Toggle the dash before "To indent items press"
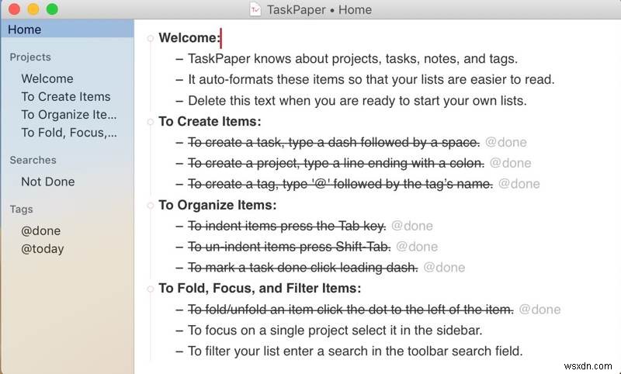This screenshot has width=621, height=374. (180, 226)
